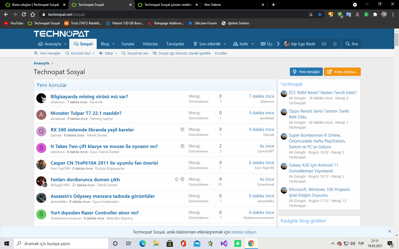
Task: Bookmark this page with the star icon
Action: click(x=320, y=14)
